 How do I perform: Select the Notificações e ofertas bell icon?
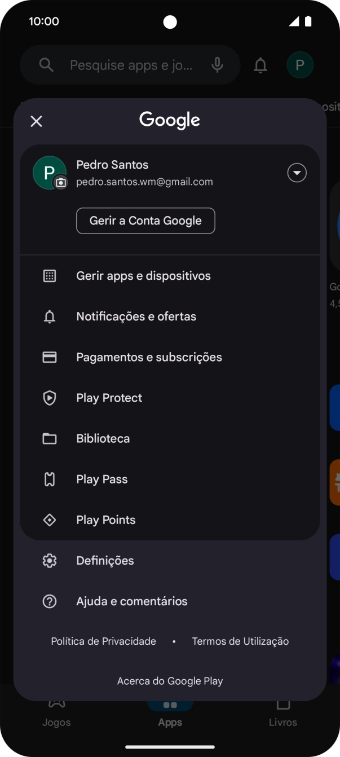click(50, 316)
